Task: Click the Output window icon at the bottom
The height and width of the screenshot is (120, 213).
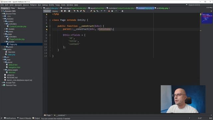Action: tap(33, 118)
